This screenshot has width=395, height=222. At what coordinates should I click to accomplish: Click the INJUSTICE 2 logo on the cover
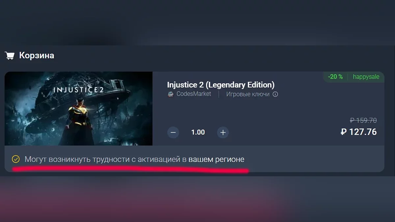tap(76, 90)
